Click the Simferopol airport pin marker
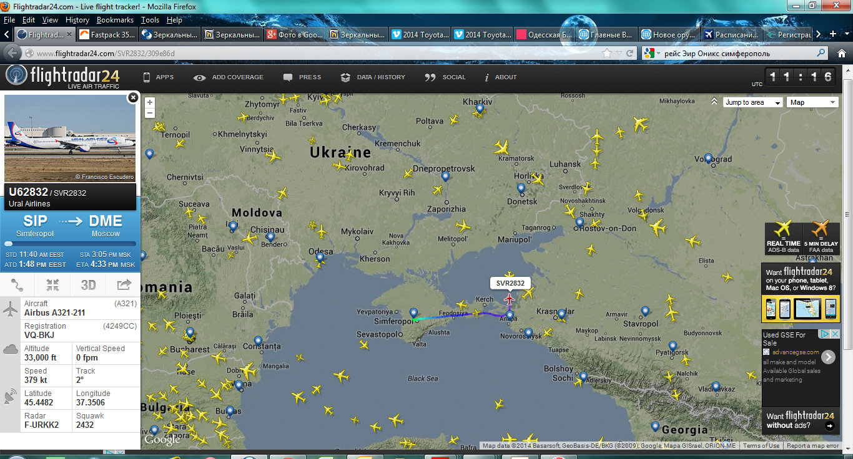This screenshot has height=459, width=853. 413,313
